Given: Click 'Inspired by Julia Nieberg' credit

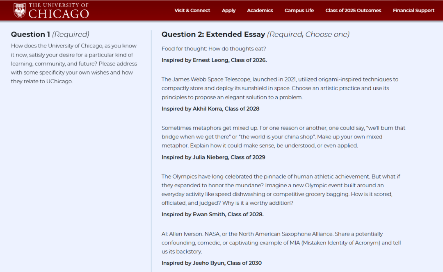Looking at the screenshot, I should [213, 157].
